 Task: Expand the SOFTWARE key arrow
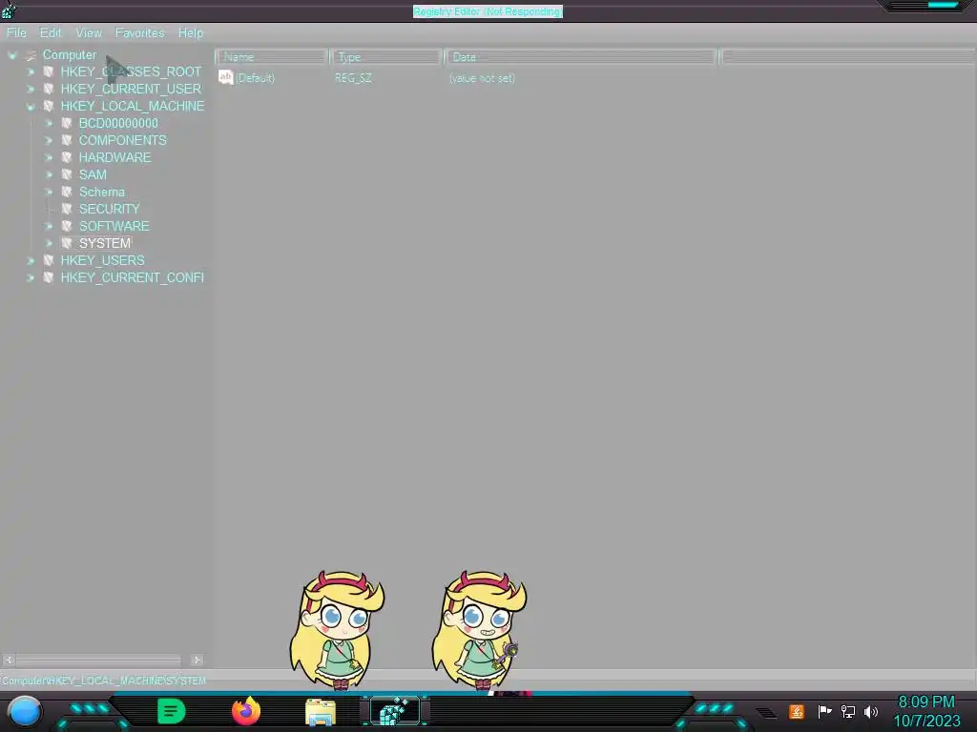pyautogui.click(x=49, y=227)
